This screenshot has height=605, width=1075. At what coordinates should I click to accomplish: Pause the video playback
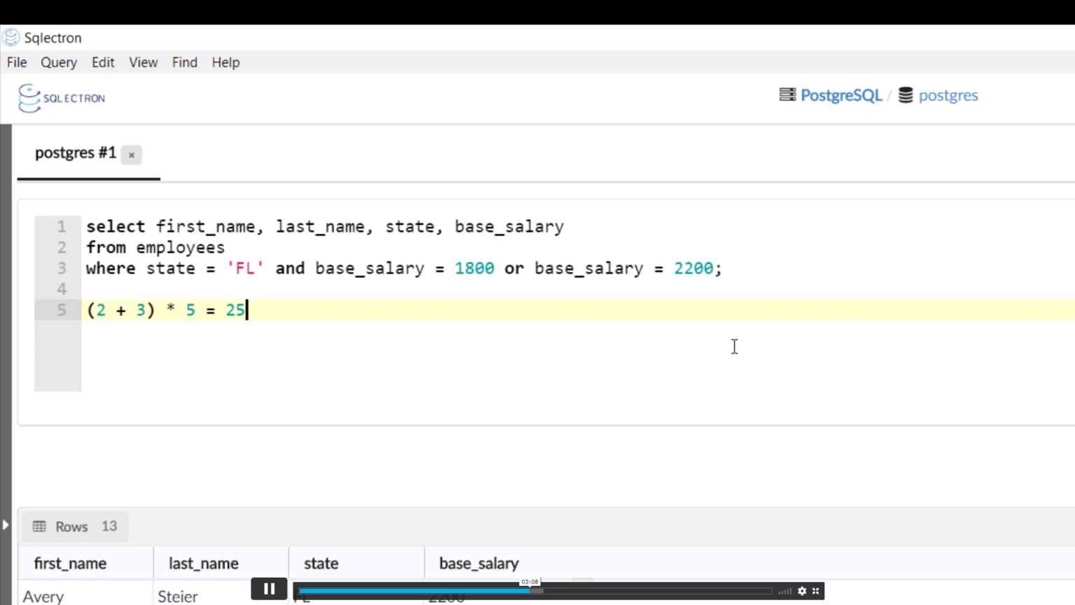(x=269, y=590)
